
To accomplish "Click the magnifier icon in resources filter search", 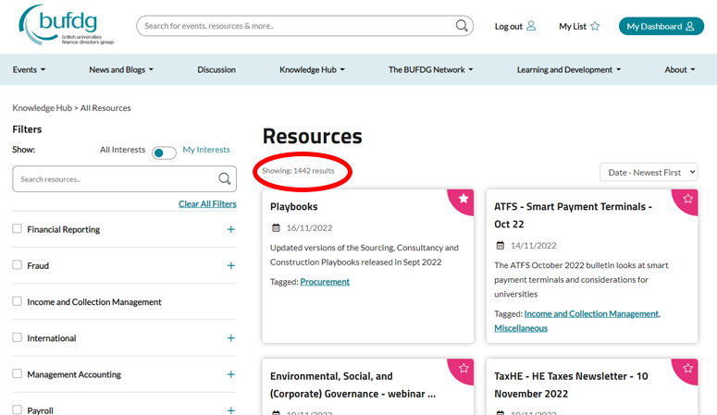I will click(224, 179).
